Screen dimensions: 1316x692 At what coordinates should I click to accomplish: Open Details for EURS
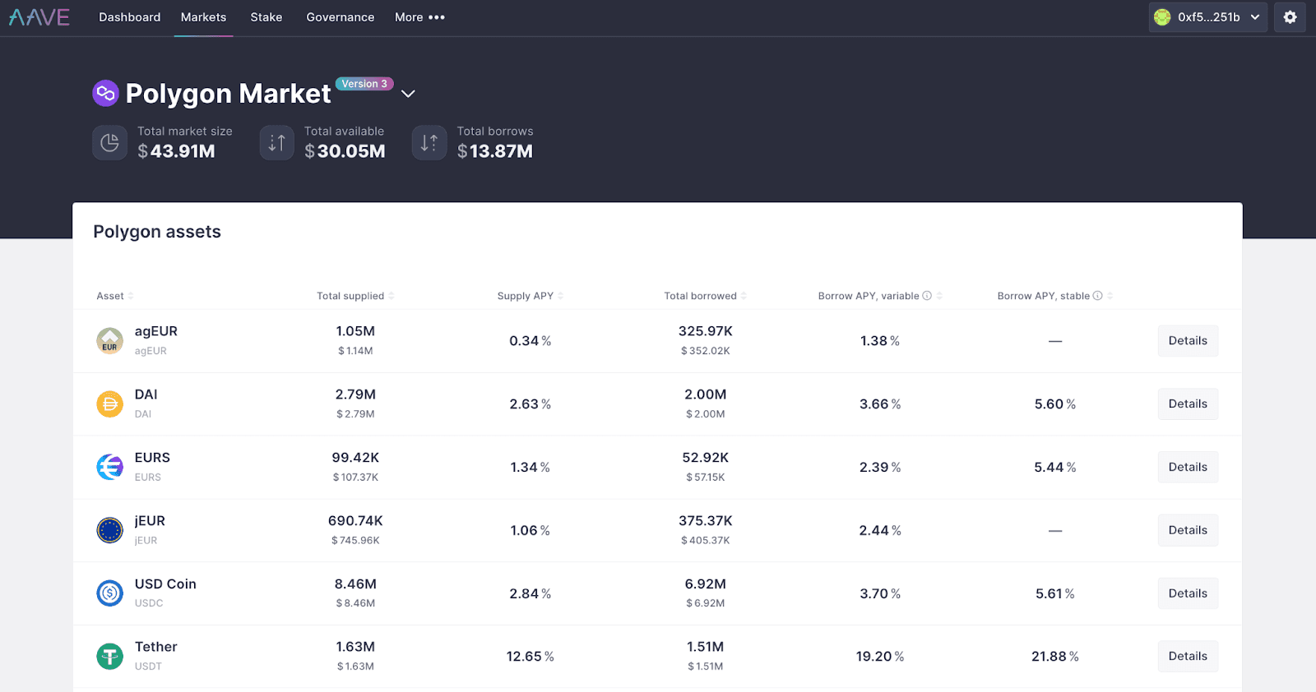(1188, 467)
